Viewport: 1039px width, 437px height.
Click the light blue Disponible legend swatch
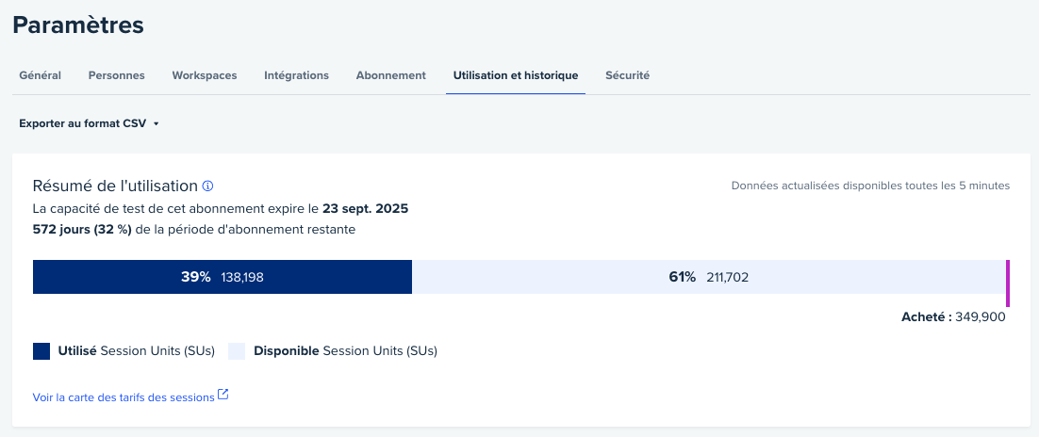click(x=237, y=351)
